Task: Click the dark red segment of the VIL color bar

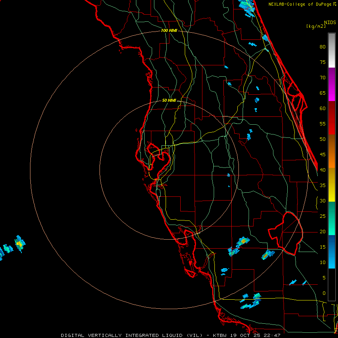Action: pyautogui.click(x=332, y=118)
